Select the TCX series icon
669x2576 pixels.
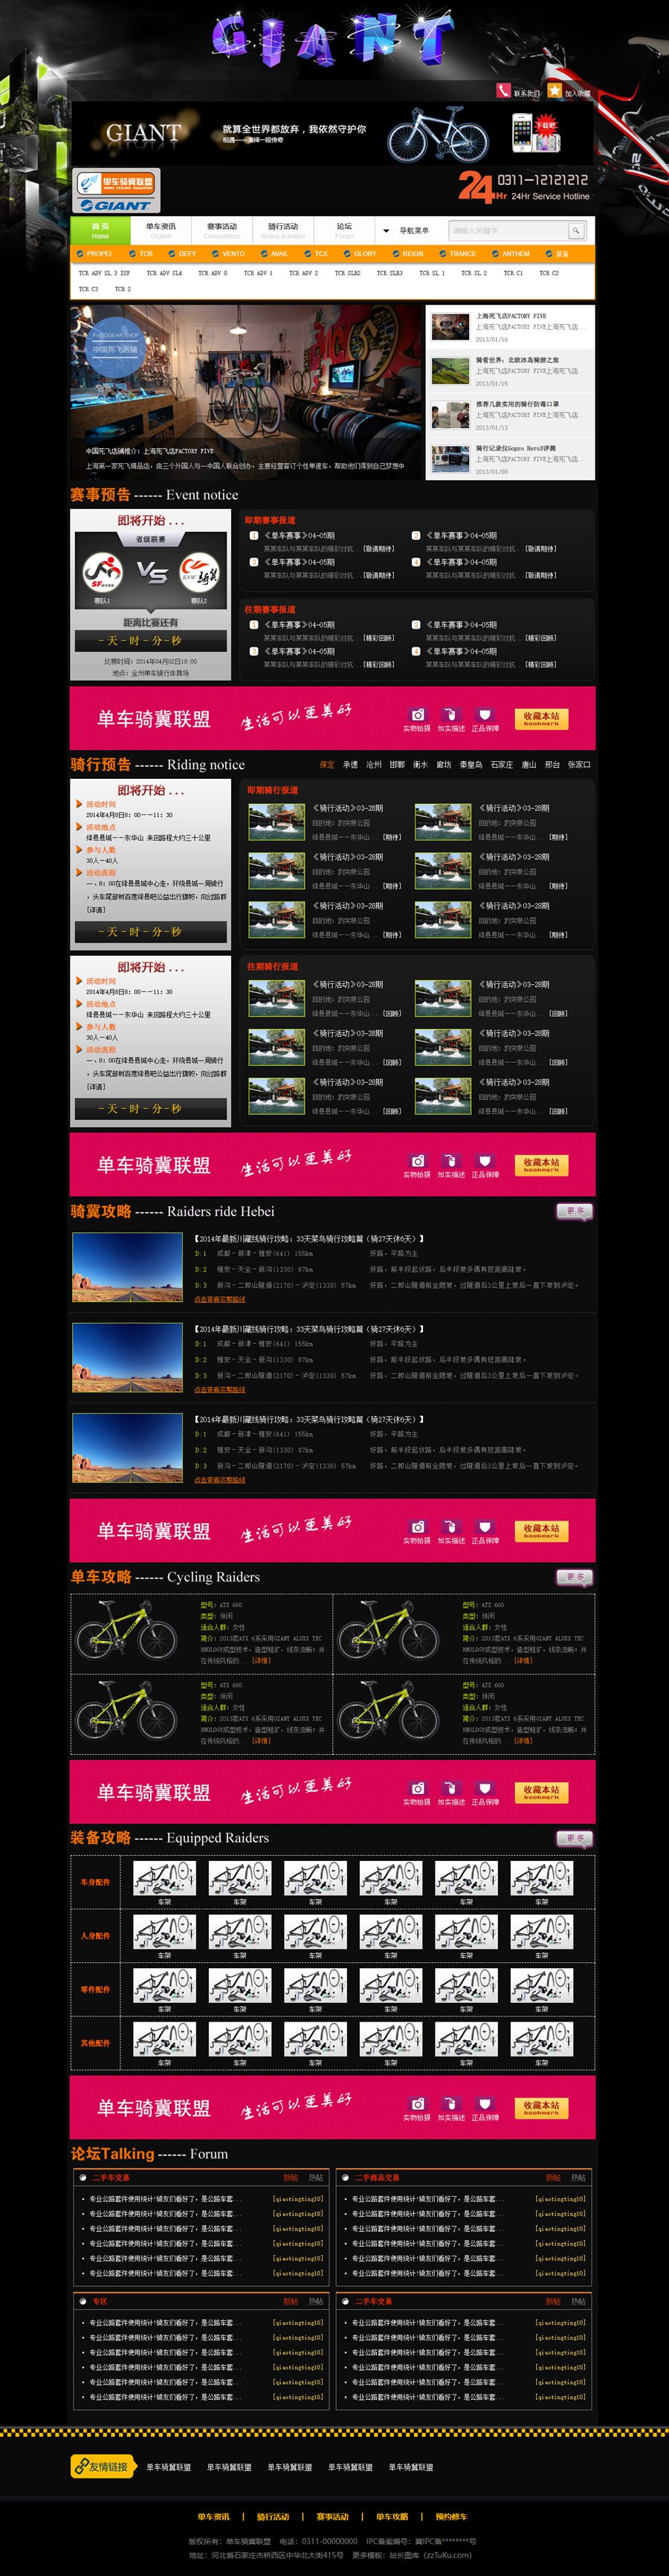(x=309, y=254)
